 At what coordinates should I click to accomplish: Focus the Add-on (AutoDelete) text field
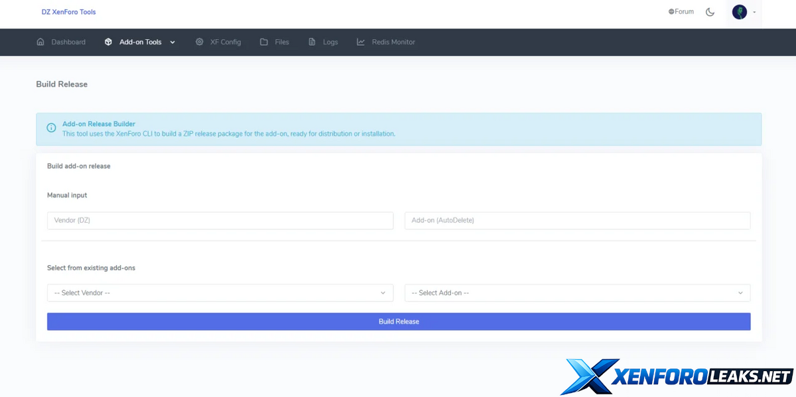[577, 221]
